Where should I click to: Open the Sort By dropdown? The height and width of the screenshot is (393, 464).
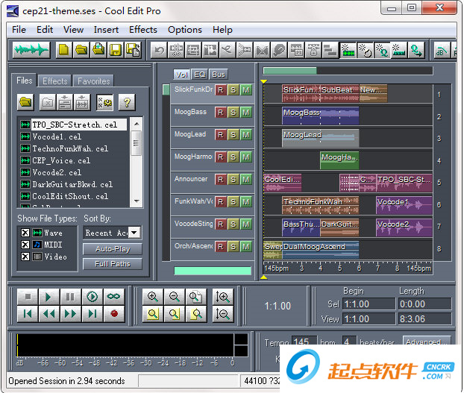[x=134, y=233]
